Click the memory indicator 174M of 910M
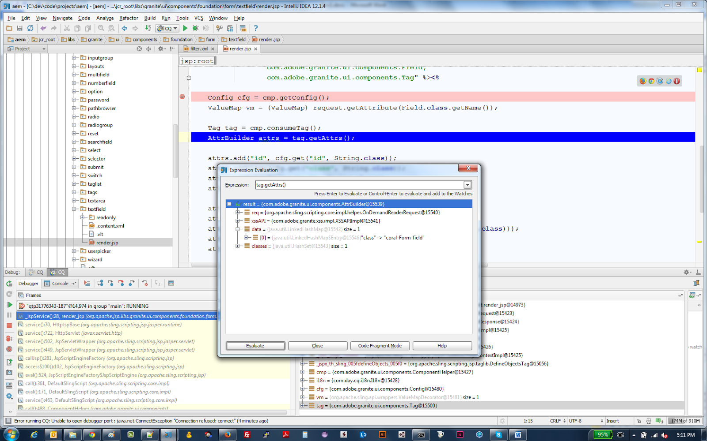707x441 pixels. tap(685, 421)
